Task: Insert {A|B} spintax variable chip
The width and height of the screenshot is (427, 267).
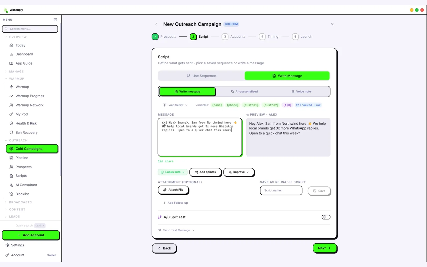Action: point(287,105)
